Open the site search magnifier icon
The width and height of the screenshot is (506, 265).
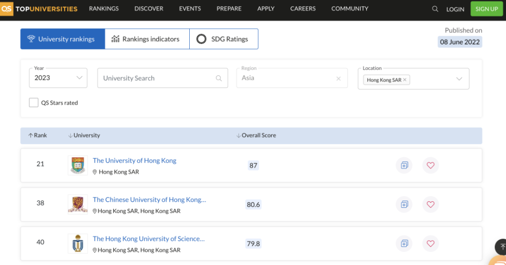(435, 9)
